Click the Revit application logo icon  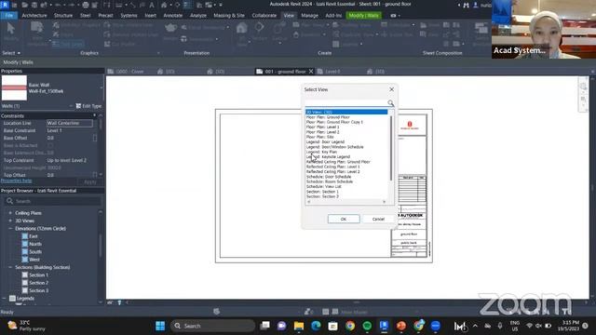coord(5,5)
